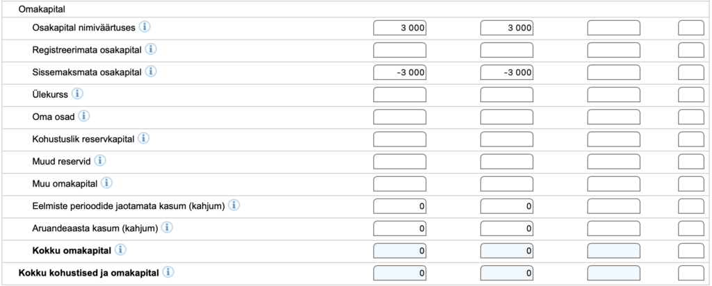Show info for Sissemaksmata osakapital
Viewport: 712px width, 286px height.
[151, 71]
